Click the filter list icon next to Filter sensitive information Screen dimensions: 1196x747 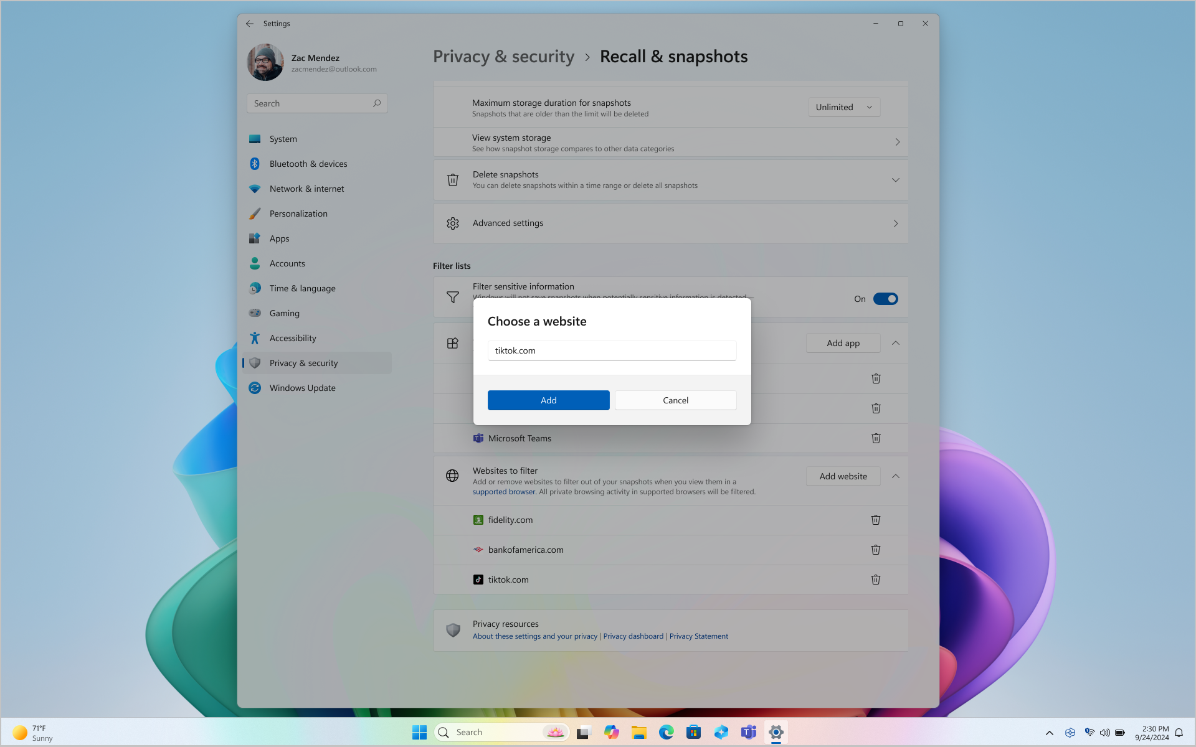click(x=452, y=297)
